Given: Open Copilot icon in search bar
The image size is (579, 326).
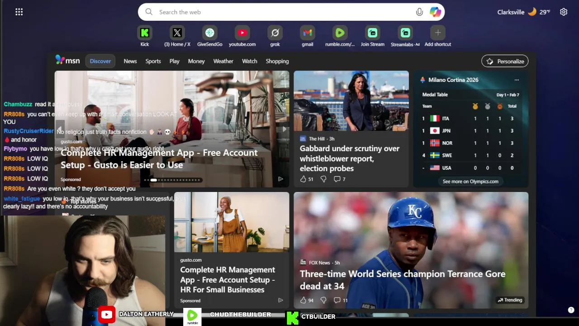Looking at the screenshot, I should (x=435, y=12).
